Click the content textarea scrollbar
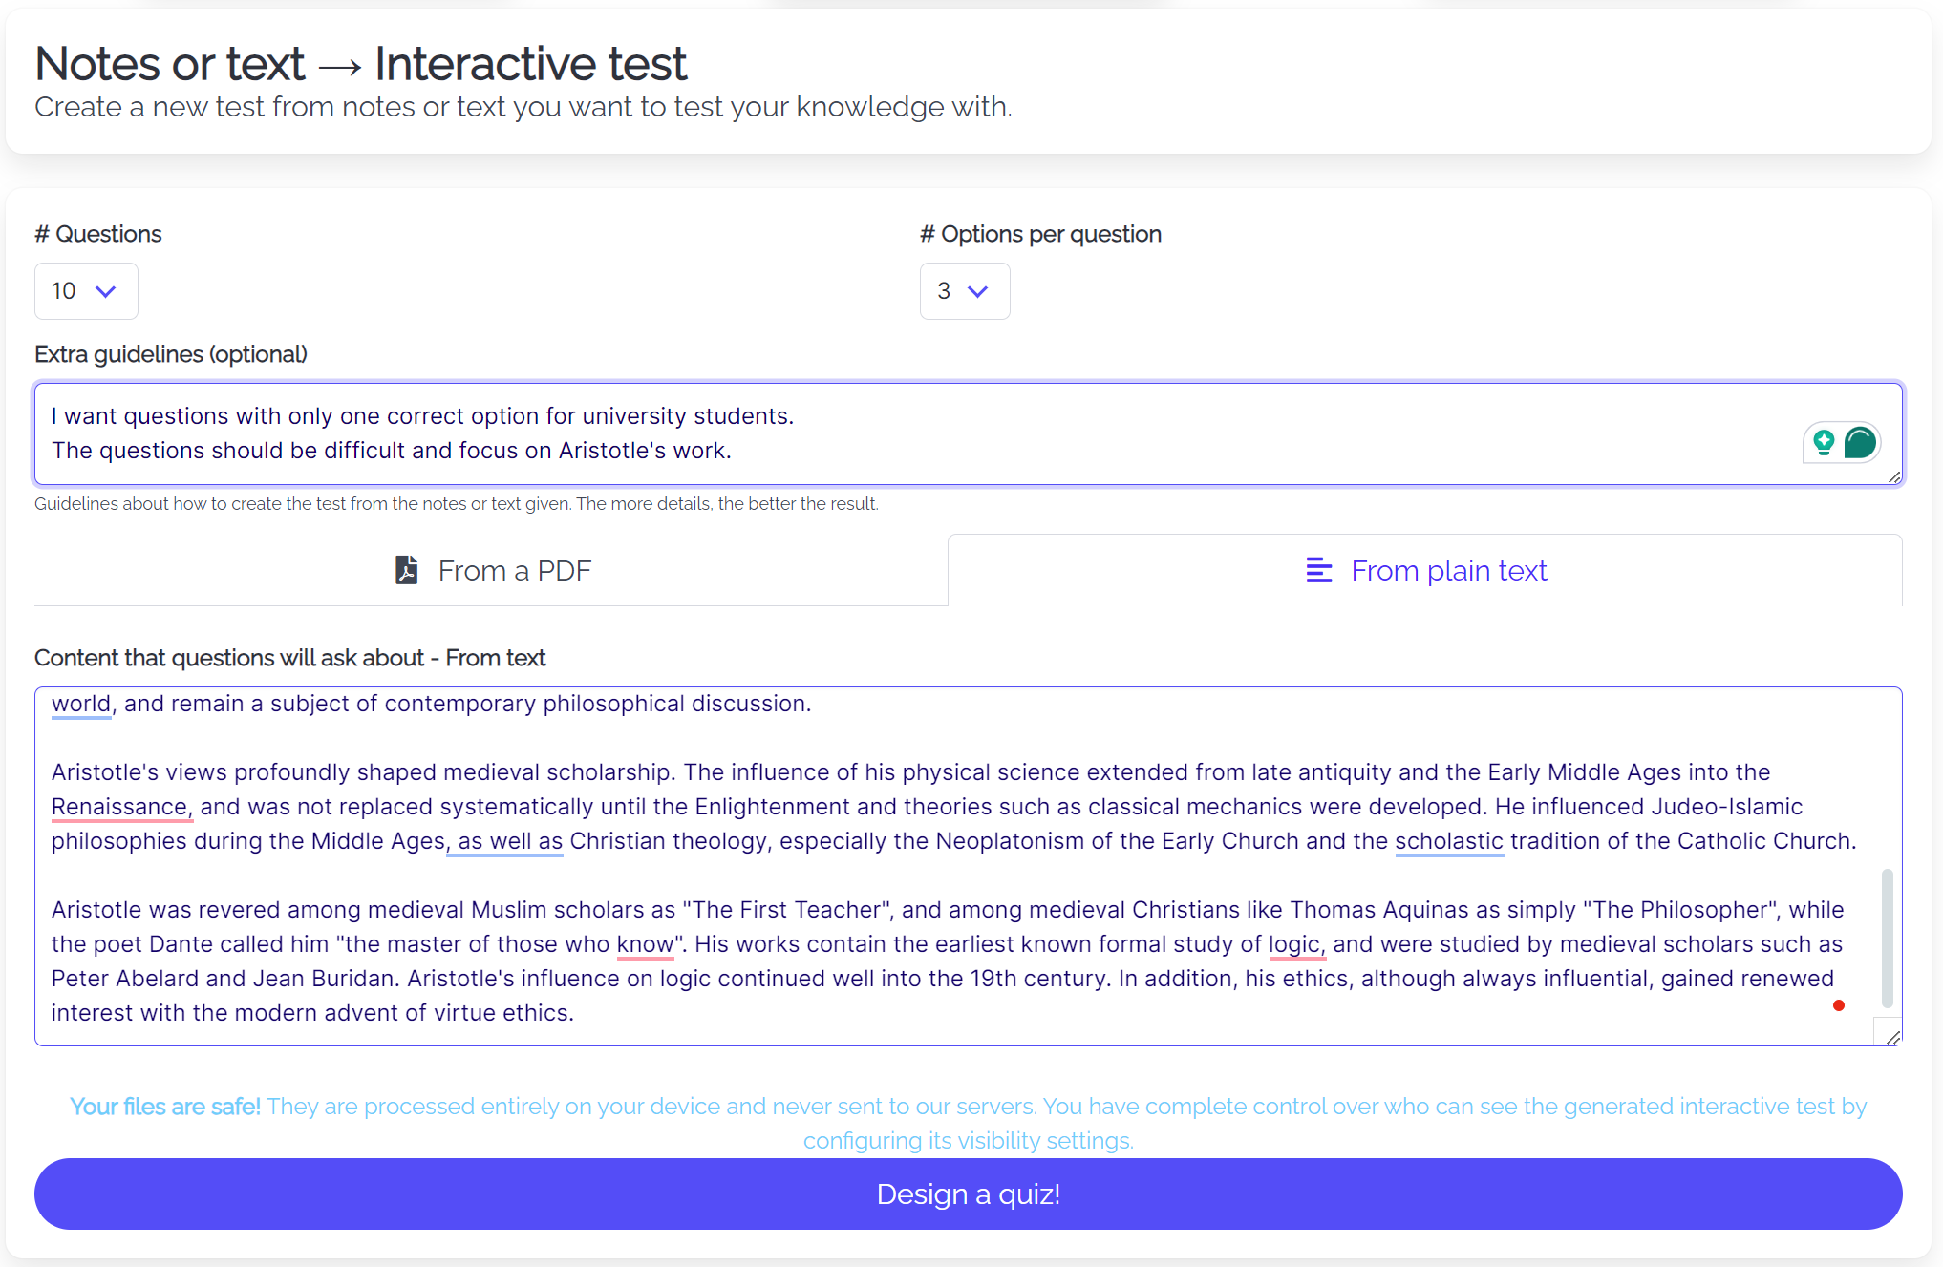This screenshot has width=1943, height=1267. point(1888,936)
